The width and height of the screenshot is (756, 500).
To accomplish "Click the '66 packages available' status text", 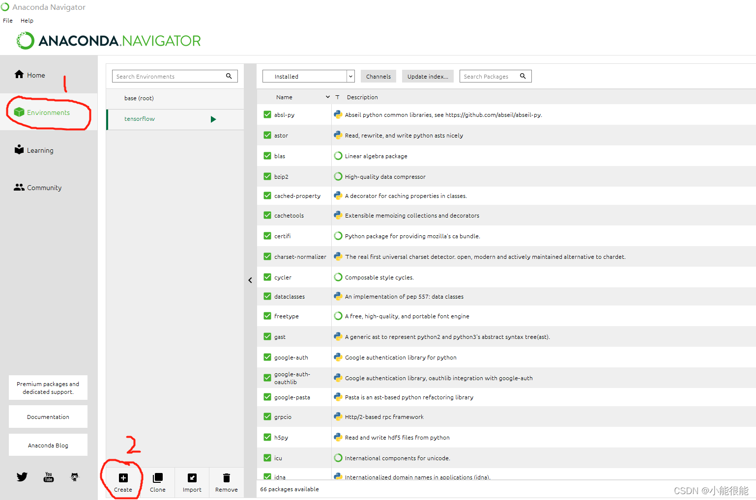I will pyautogui.click(x=290, y=489).
